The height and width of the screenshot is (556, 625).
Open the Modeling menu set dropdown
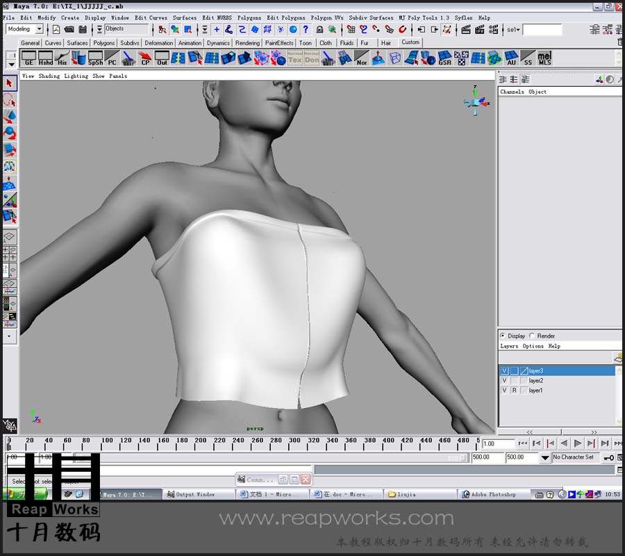tap(39, 28)
